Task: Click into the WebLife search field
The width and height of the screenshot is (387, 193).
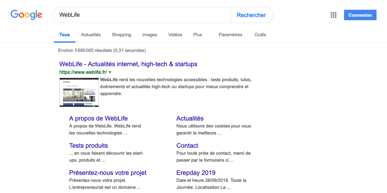Action: pyautogui.click(x=140, y=15)
